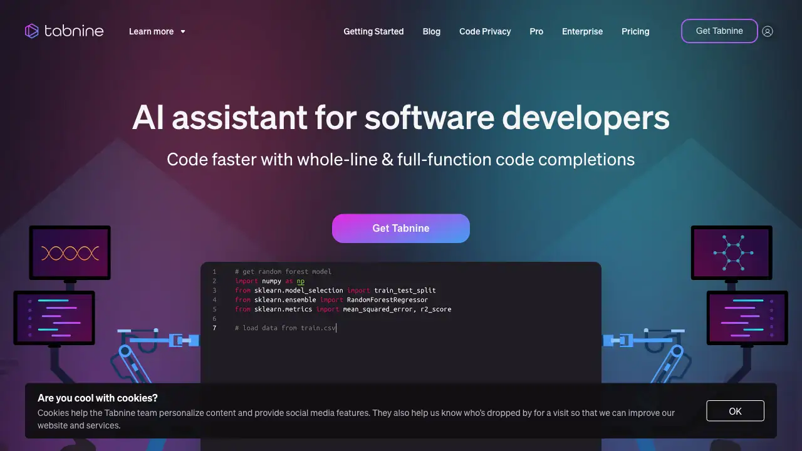
Task: Click the DNA helix monitor graphic
Action: coord(70,252)
